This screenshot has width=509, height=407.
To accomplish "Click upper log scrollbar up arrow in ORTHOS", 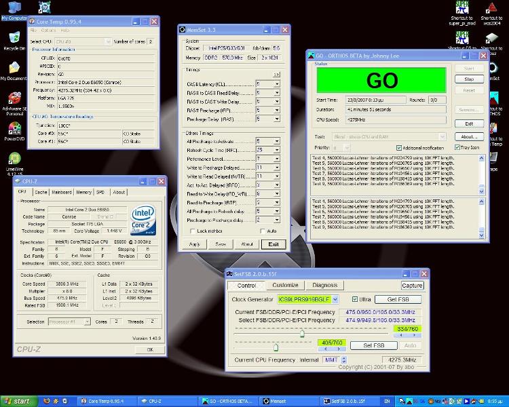I will pos(481,158).
